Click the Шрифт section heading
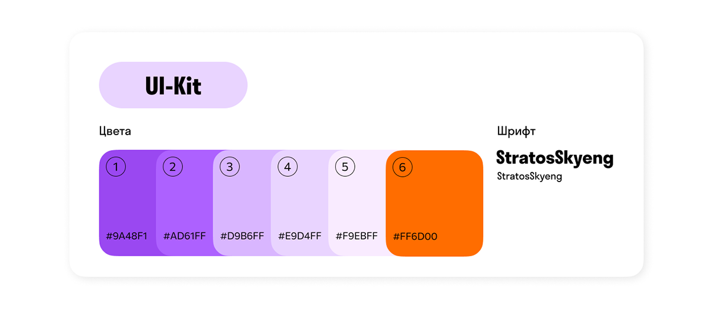The width and height of the screenshot is (713, 309). click(x=516, y=131)
